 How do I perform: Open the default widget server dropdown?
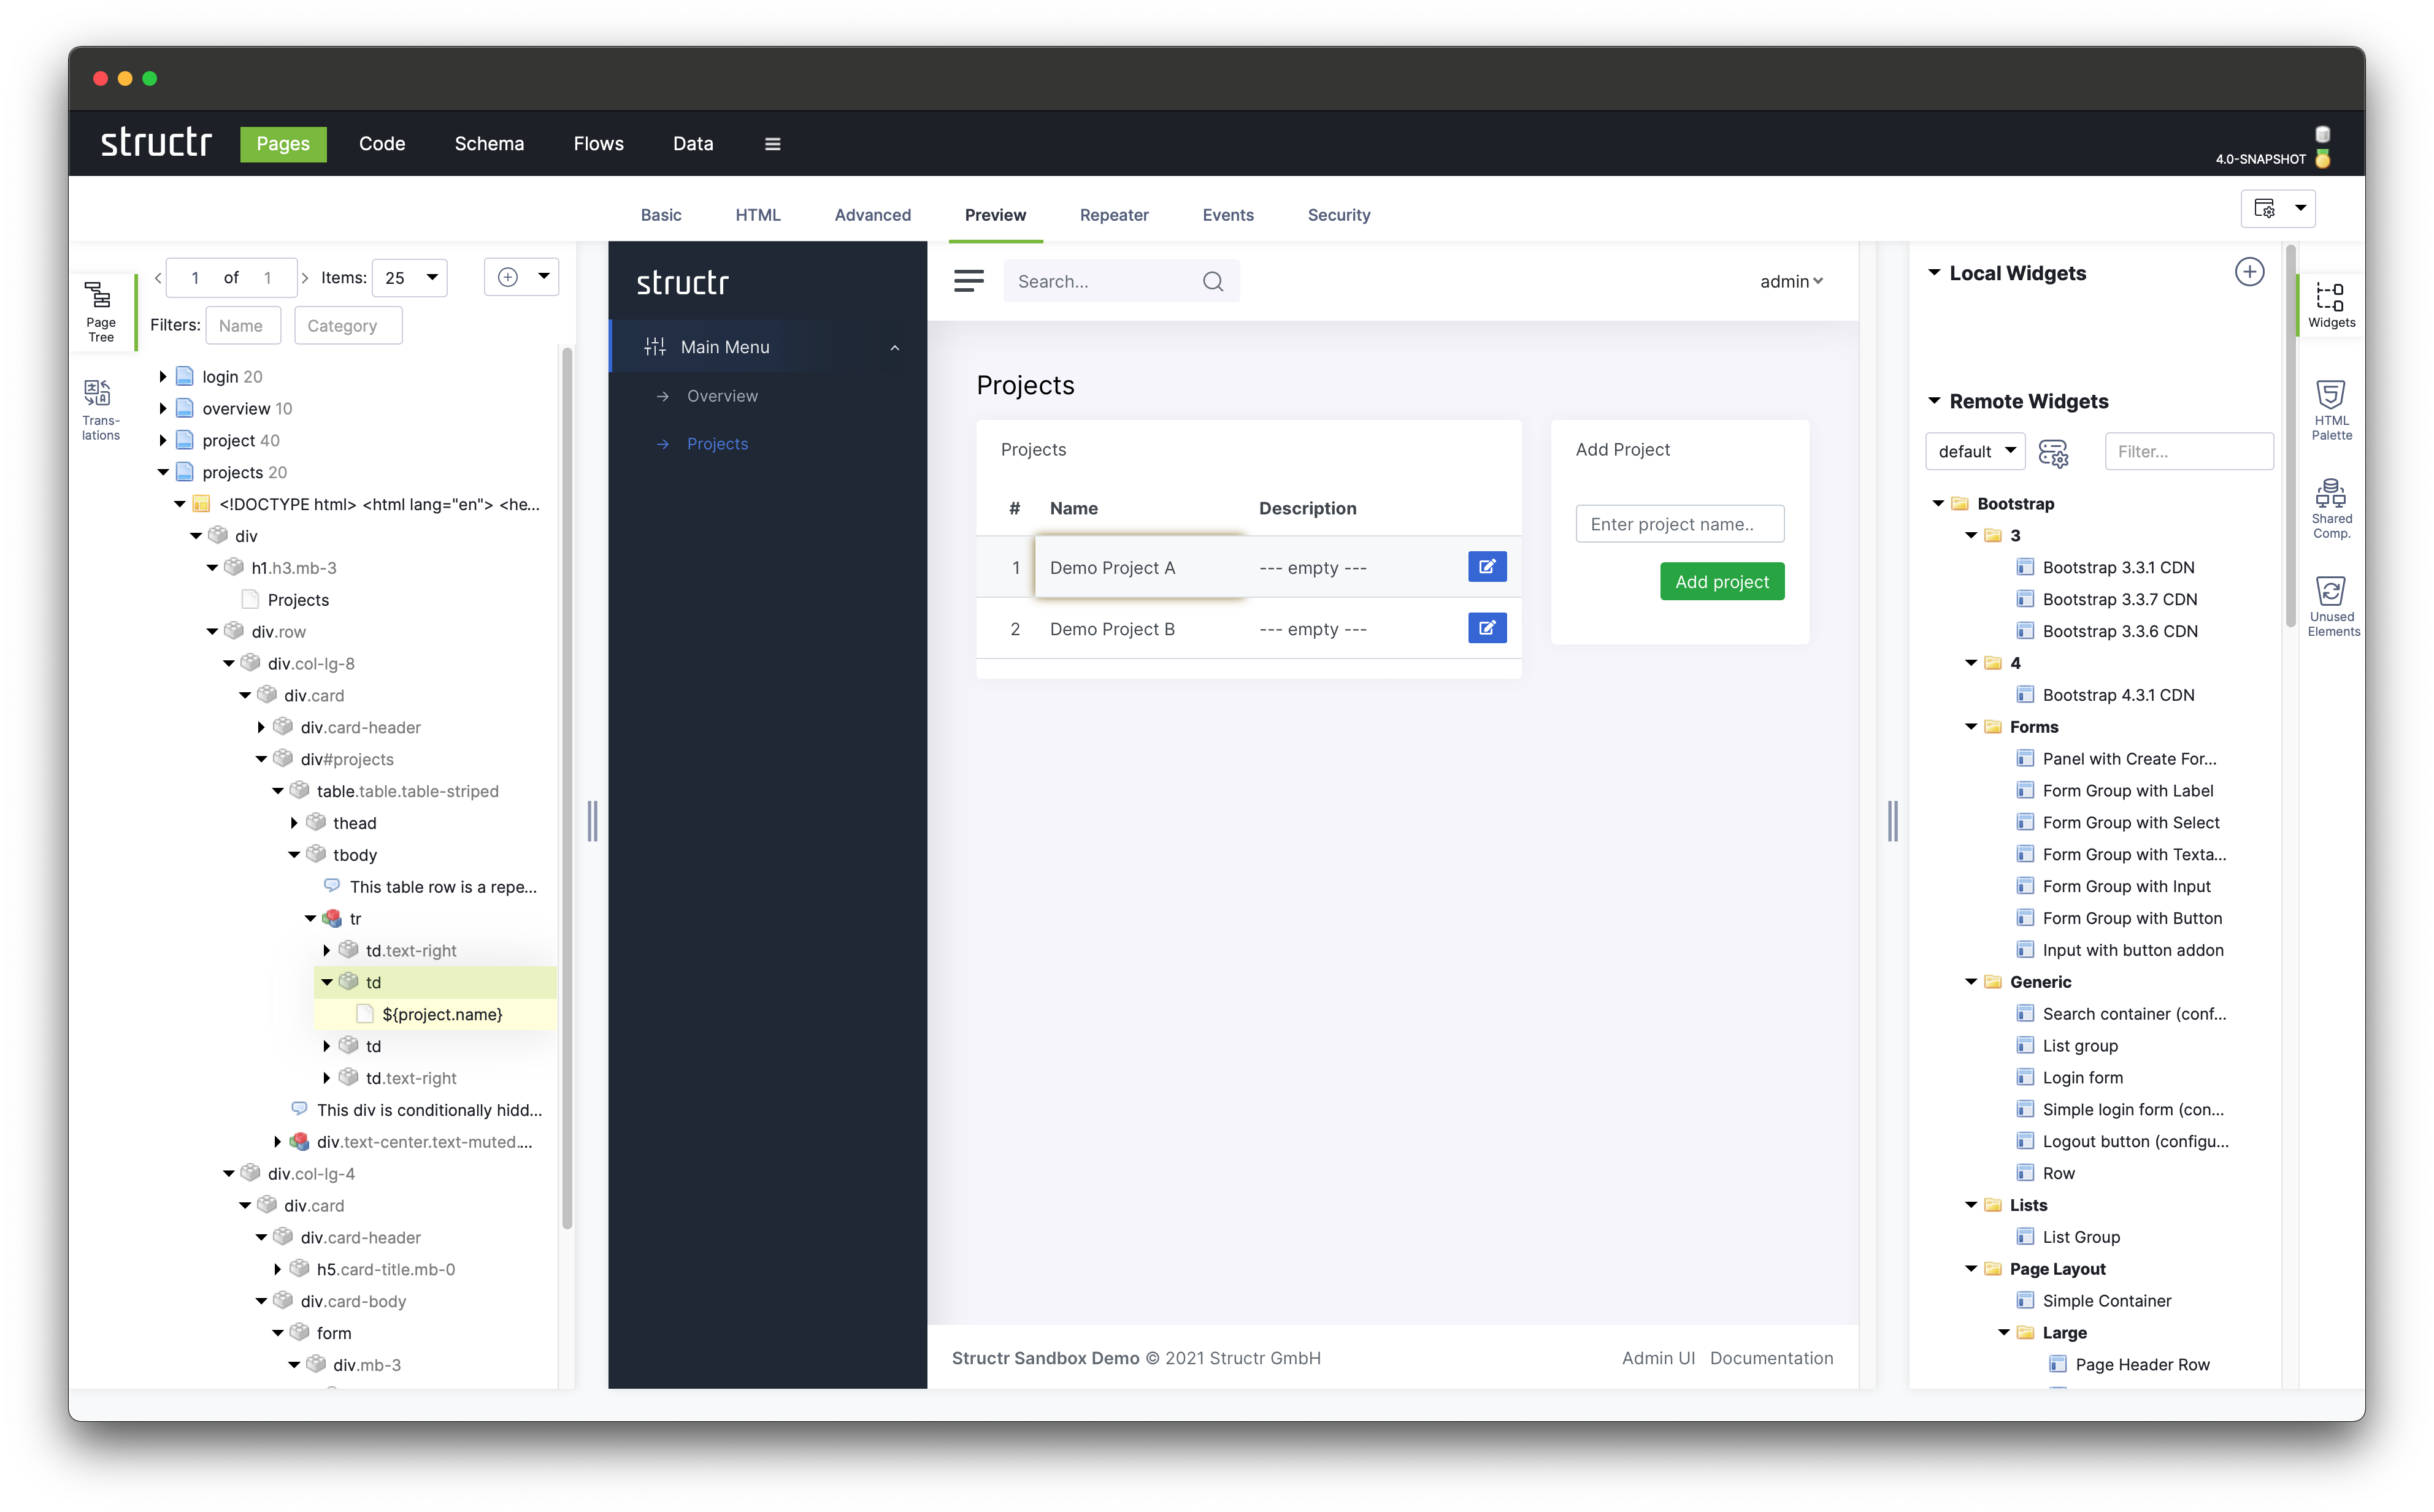point(1975,452)
